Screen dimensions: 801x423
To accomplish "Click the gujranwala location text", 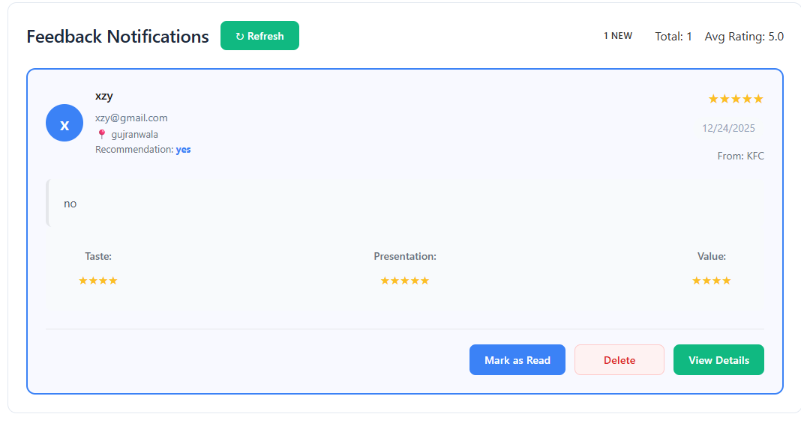I will (134, 135).
